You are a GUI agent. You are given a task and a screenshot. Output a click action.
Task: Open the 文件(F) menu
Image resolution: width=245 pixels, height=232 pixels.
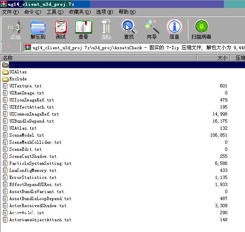click(x=10, y=12)
